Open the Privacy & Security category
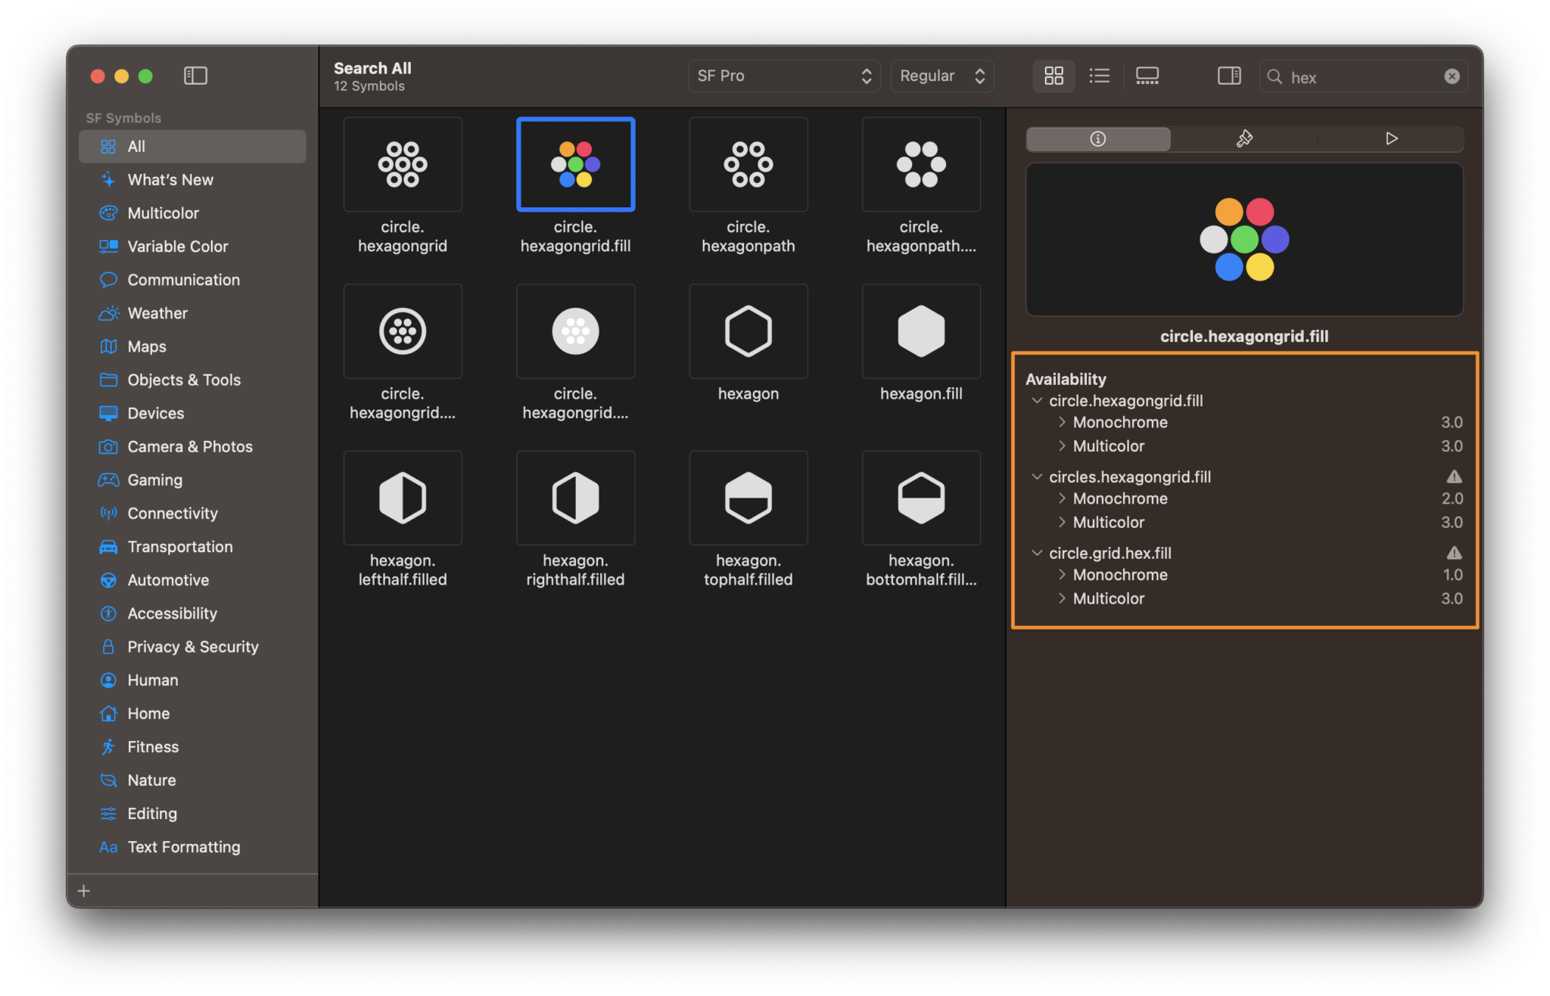This screenshot has height=996, width=1550. [x=191, y=647]
